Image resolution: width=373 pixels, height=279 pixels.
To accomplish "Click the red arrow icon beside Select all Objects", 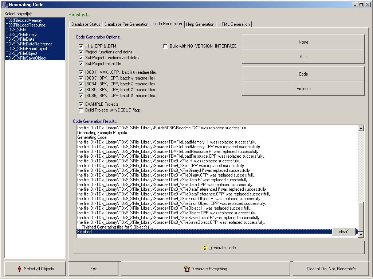I will [x=19, y=269].
